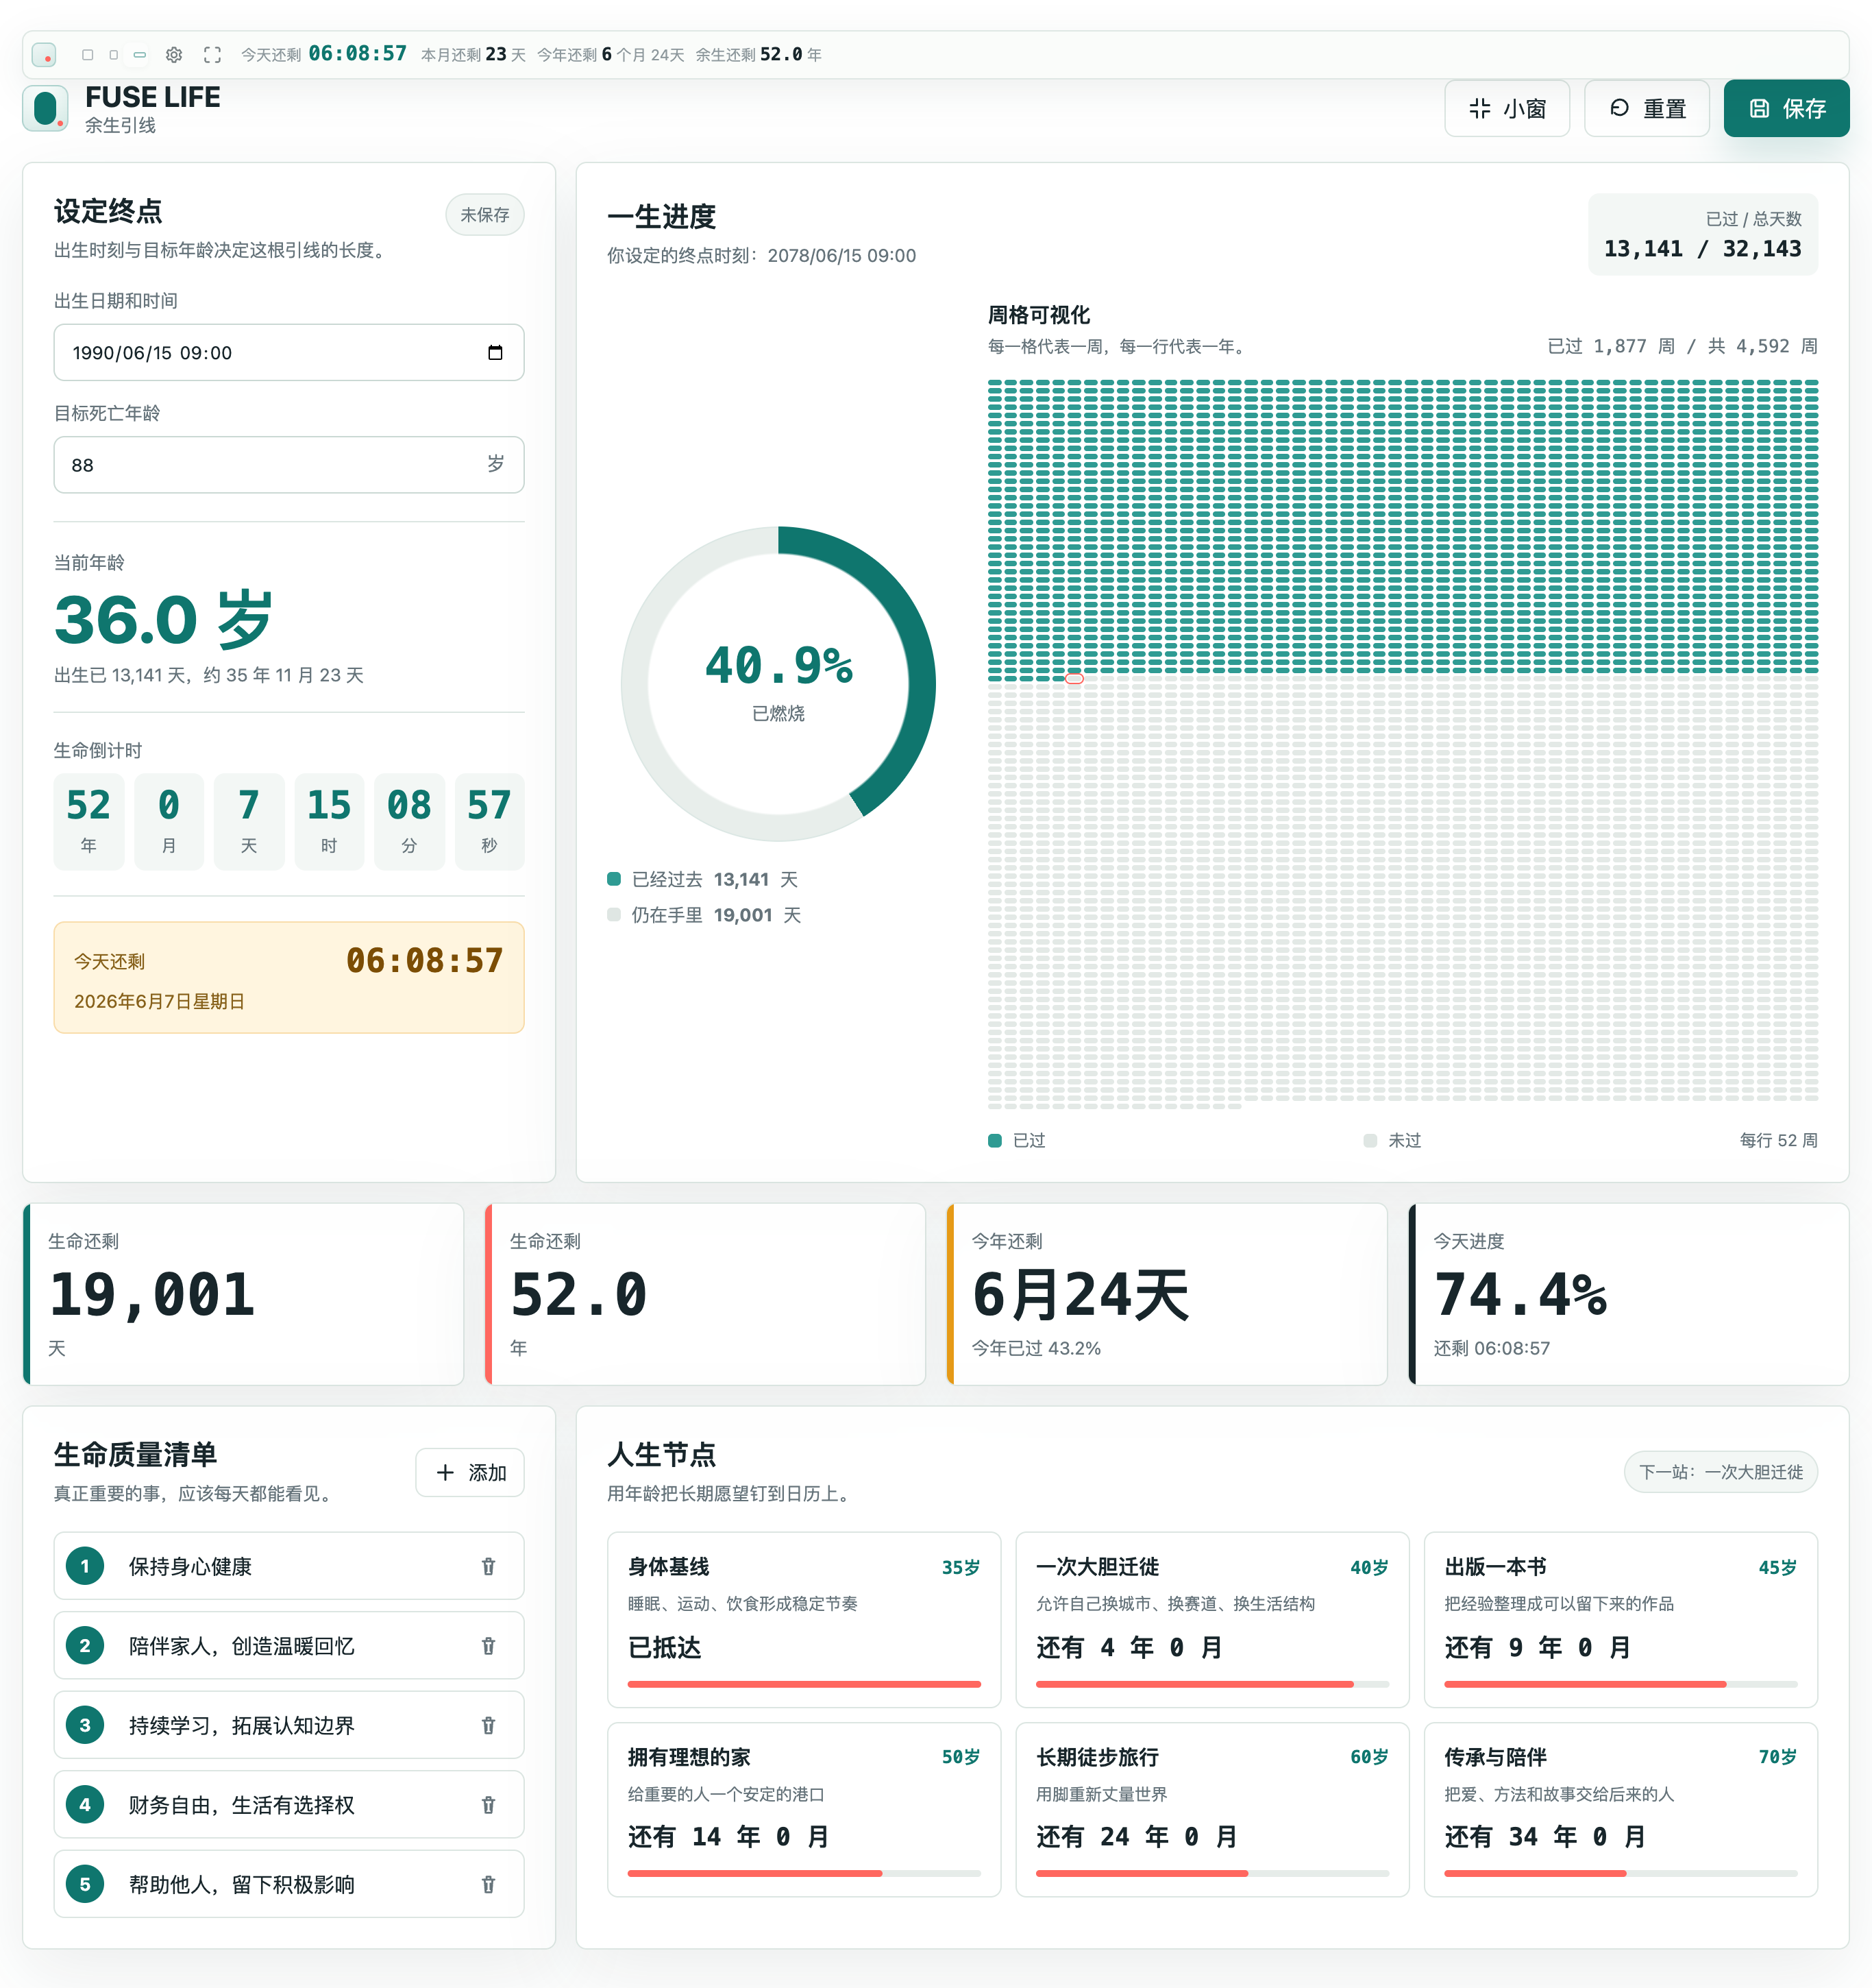Toggle fullscreen with the corner-brackets icon
1872x1988 pixels.
coord(212,55)
